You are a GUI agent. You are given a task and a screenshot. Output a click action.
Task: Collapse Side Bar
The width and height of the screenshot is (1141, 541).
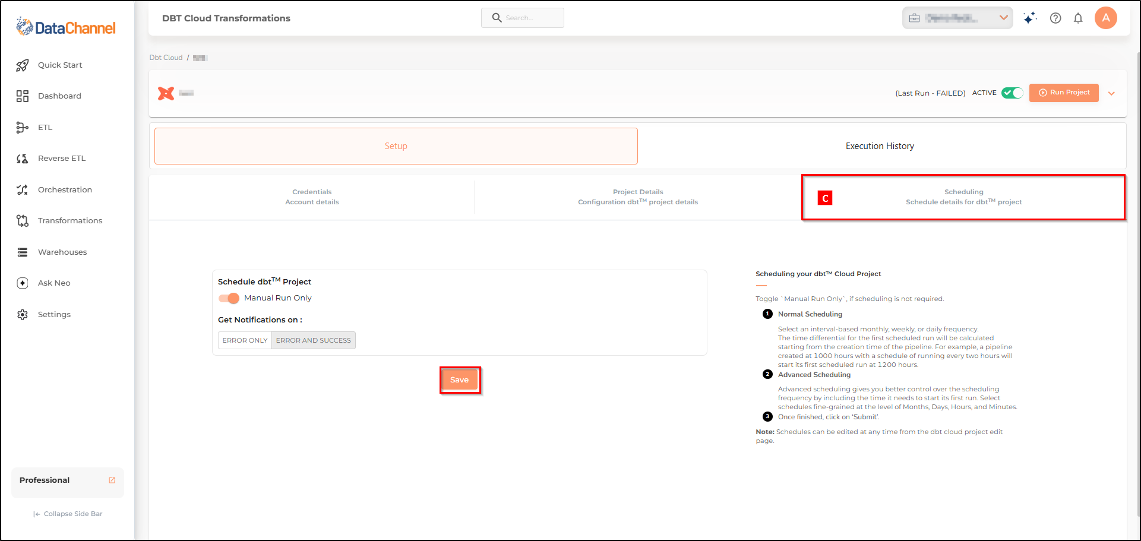pyautogui.click(x=68, y=514)
